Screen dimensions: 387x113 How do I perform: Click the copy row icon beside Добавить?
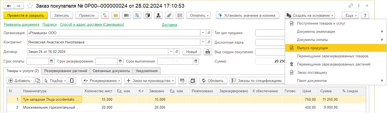click(x=38, y=81)
